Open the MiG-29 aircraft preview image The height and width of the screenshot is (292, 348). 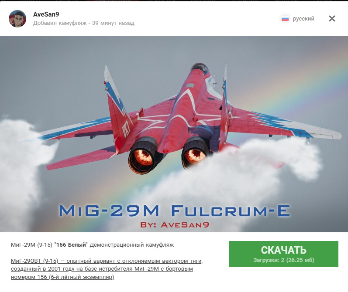[x=174, y=134]
